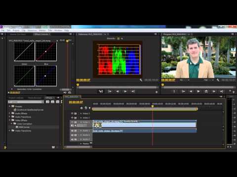Toggle loop playback in Program monitor
This screenshot has height=177, width=237.
coord(206,91)
